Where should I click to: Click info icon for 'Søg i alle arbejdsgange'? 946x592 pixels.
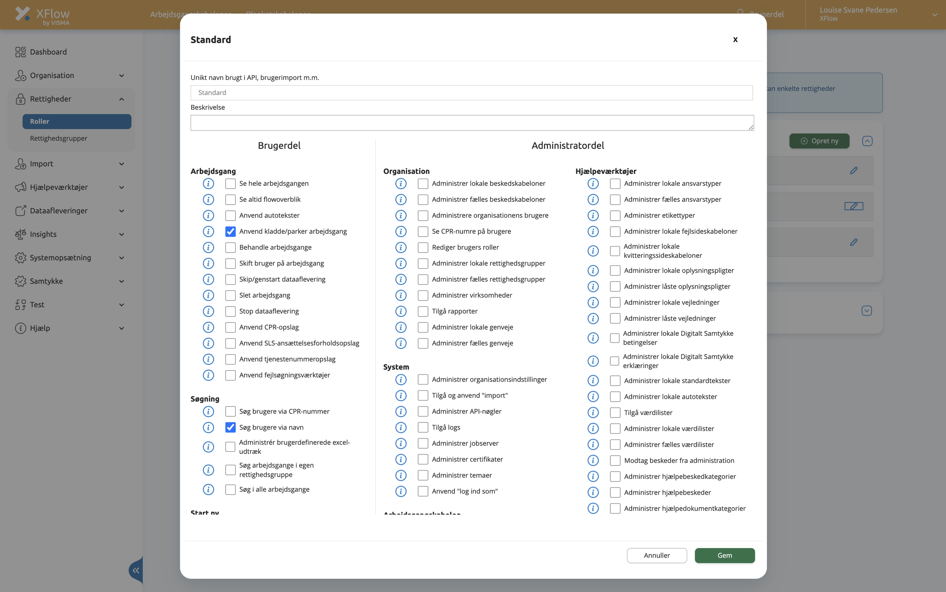tap(208, 489)
